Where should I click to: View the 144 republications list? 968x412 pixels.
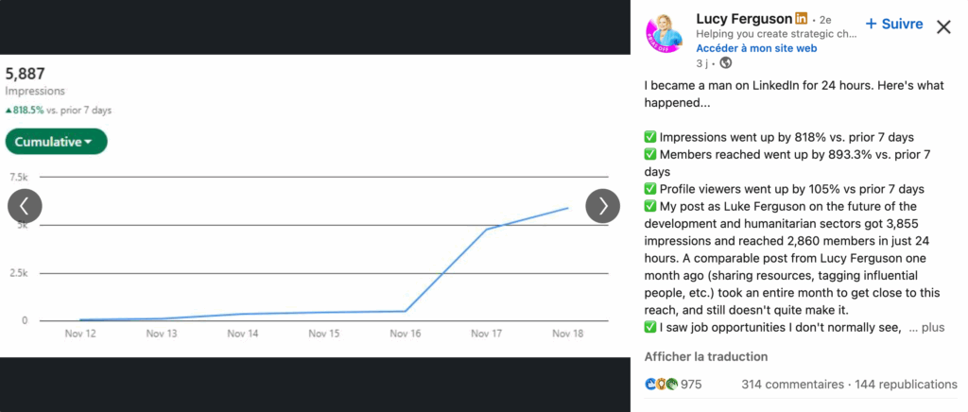(x=905, y=385)
